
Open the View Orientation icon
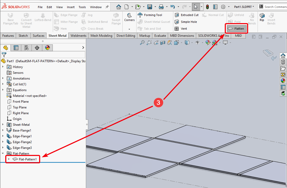pos(176,43)
